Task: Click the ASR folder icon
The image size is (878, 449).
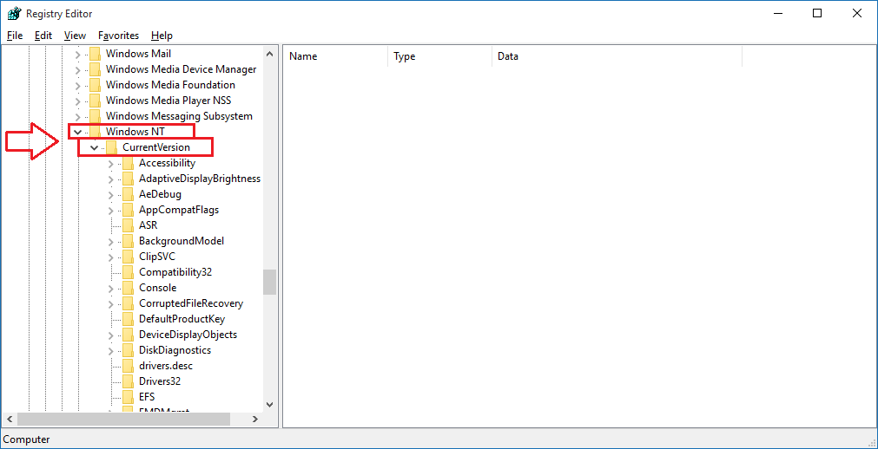Action: click(129, 225)
